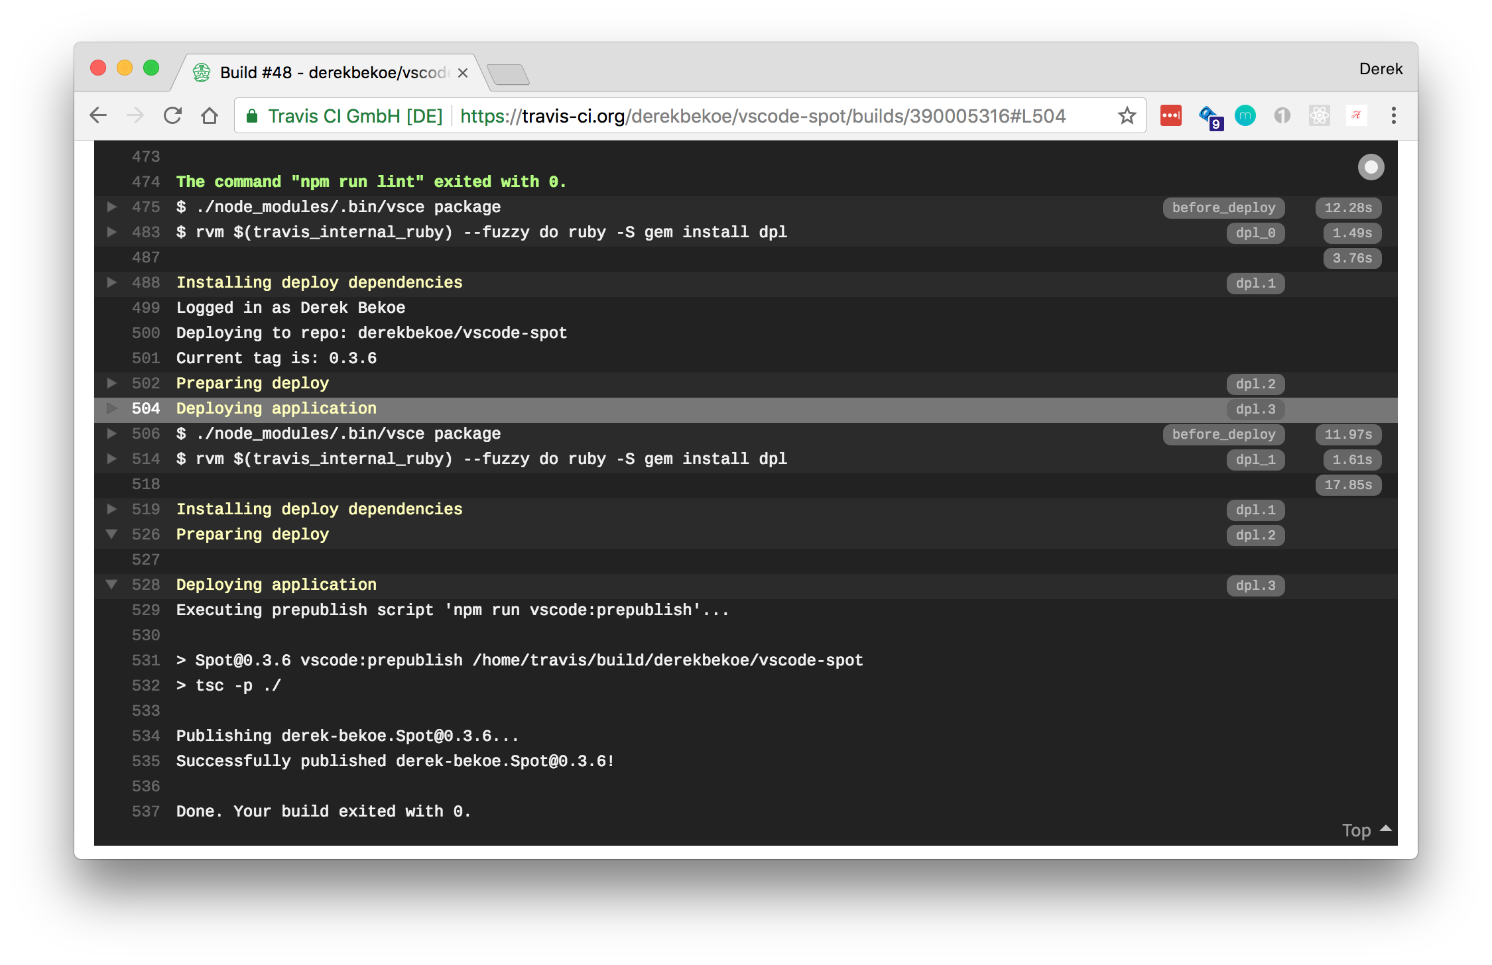Expand fold at line 506 vsce package
The width and height of the screenshot is (1492, 965).
tap(112, 433)
